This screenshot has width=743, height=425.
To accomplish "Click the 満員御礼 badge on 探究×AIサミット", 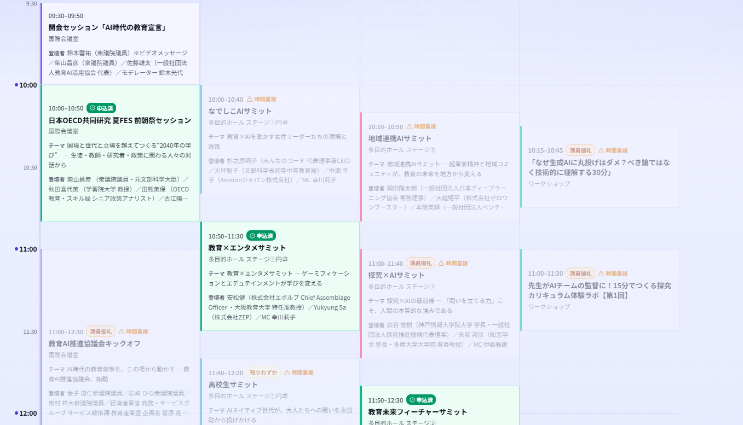I will click(421, 263).
